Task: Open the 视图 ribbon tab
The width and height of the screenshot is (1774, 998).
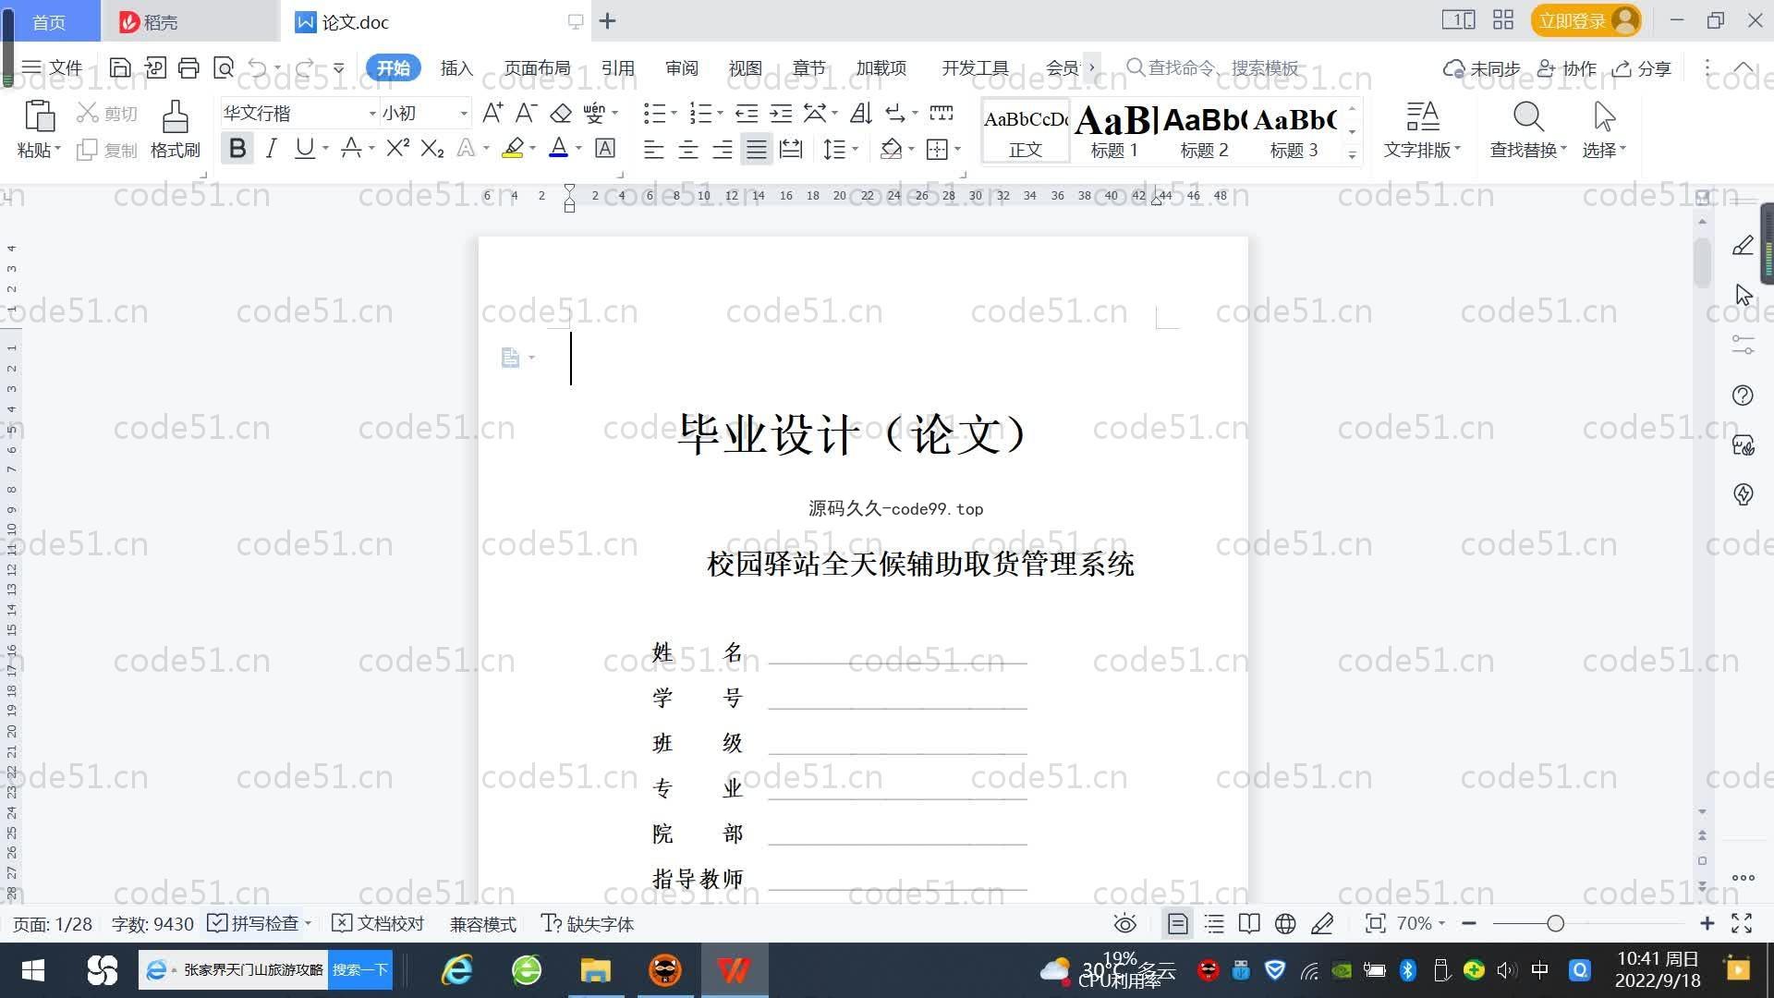Action: pos(745,67)
